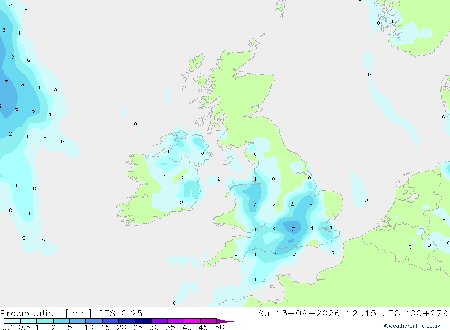Select the "Su 13-09-2026" date text

click(299, 313)
